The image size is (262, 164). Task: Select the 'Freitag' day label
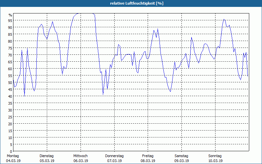[148, 156]
